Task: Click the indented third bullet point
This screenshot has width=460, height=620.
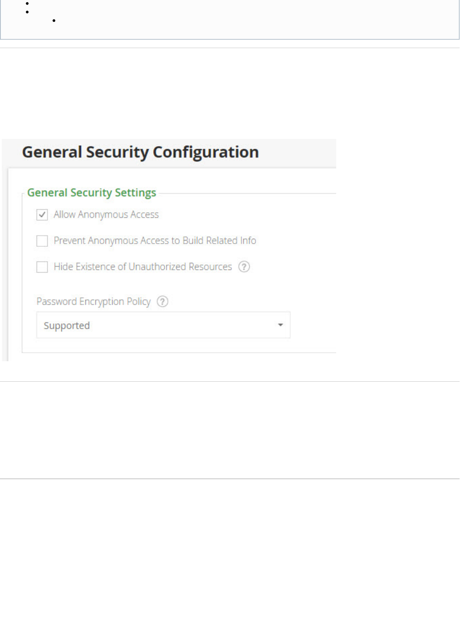Action: pyautogui.click(x=54, y=20)
